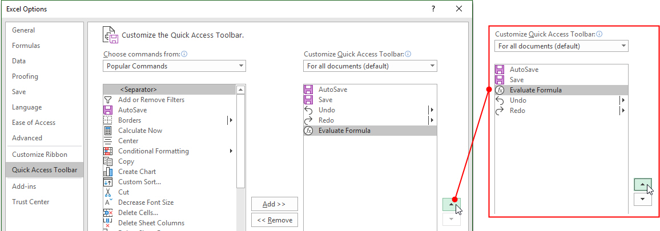
Task: Click the Customize Quick Access Toolbar heading icon
Action: 110,35
